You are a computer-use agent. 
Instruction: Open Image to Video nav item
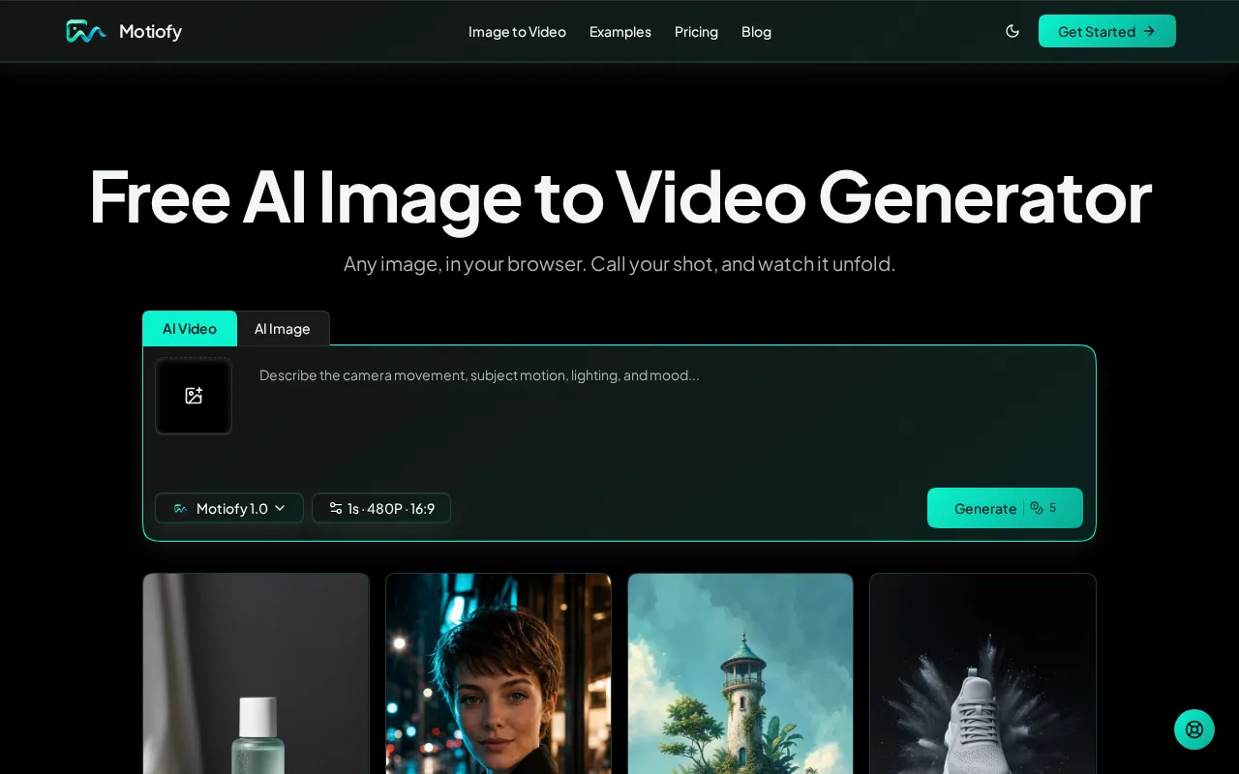click(x=517, y=32)
